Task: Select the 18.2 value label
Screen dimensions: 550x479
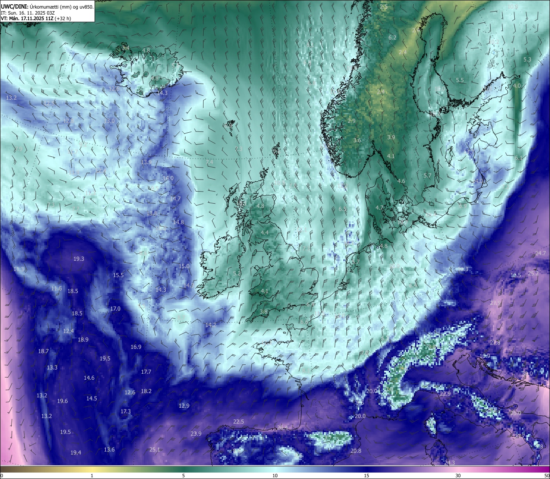Action: click(x=146, y=391)
